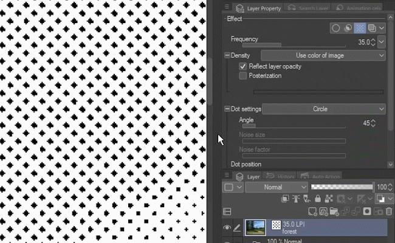395x243 pixels.
Task: Expand the effect icons dropdown arrow
Action: click(x=382, y=28)
